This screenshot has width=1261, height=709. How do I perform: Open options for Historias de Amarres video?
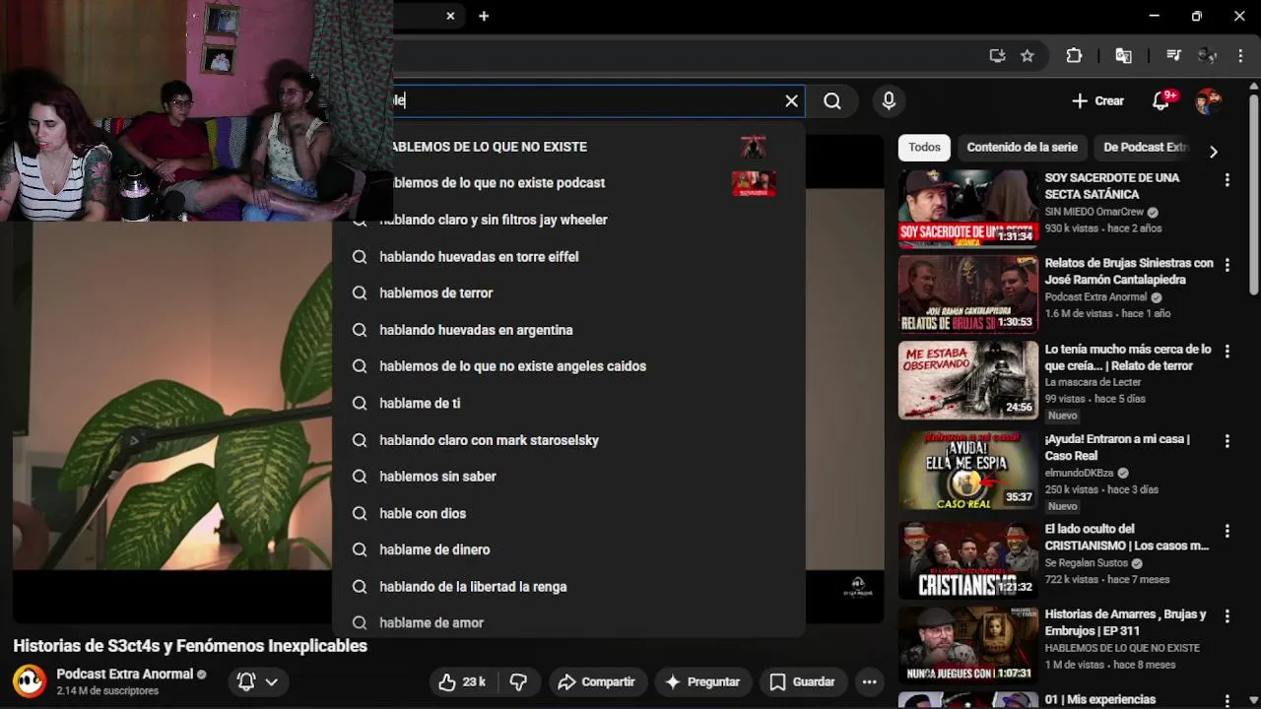click(x=1227, y=616)
